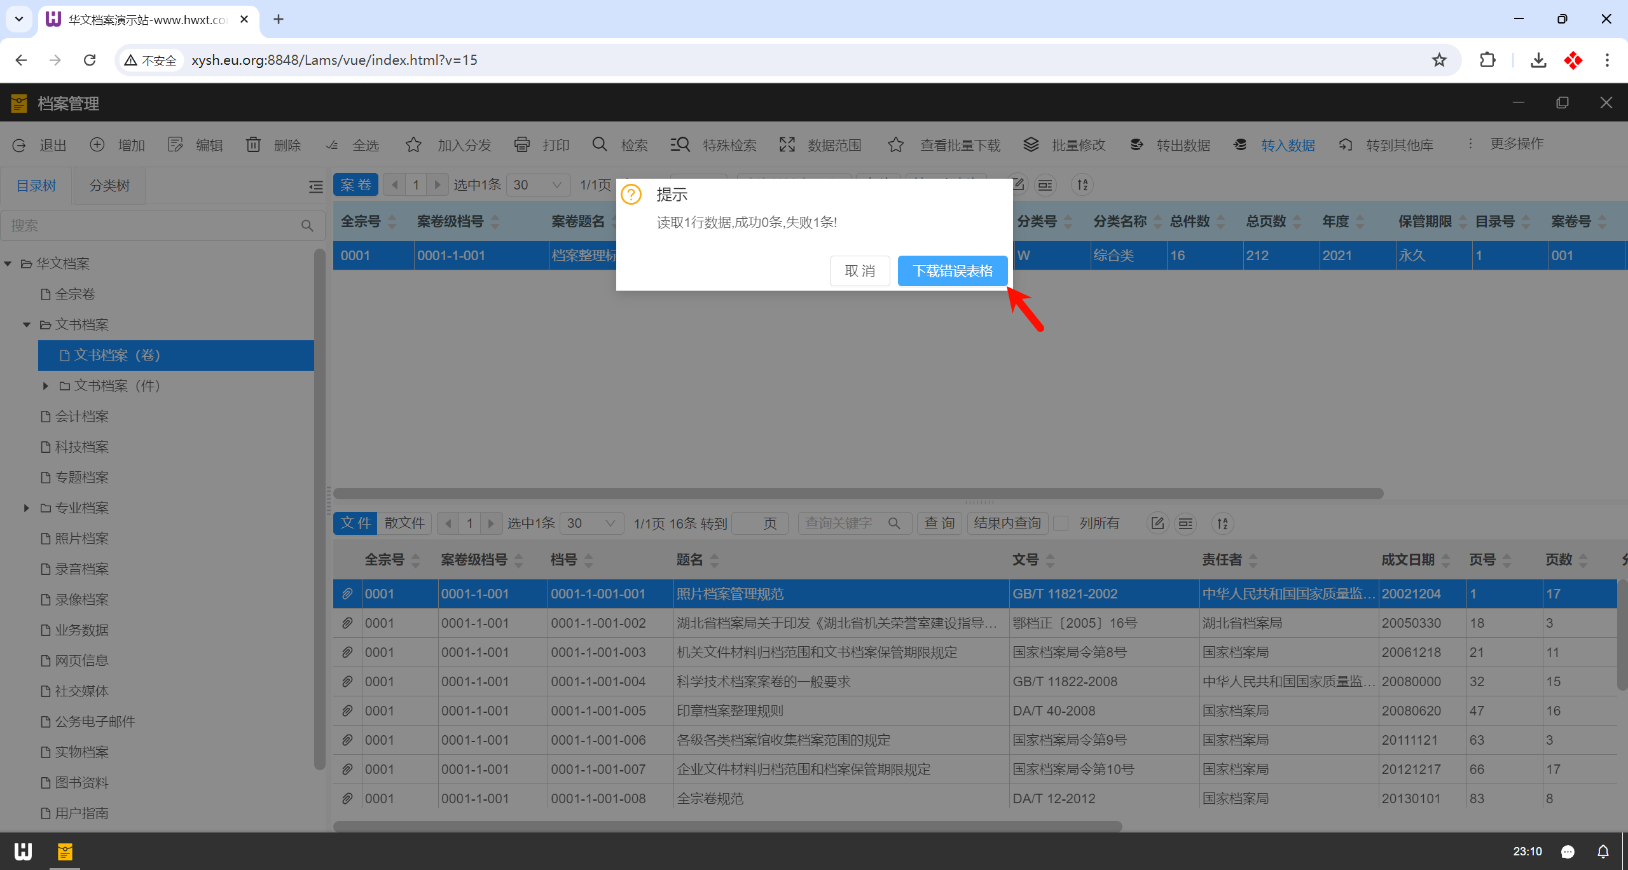Click the 下载错误表格 button
1628x870 pixels.
(953, 271)
